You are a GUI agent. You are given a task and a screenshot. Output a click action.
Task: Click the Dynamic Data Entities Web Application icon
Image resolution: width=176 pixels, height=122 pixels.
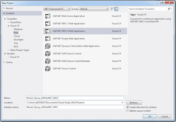pos(48,46)
